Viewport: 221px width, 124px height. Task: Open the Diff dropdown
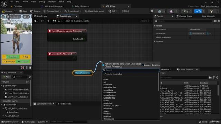tap(112, 11)
